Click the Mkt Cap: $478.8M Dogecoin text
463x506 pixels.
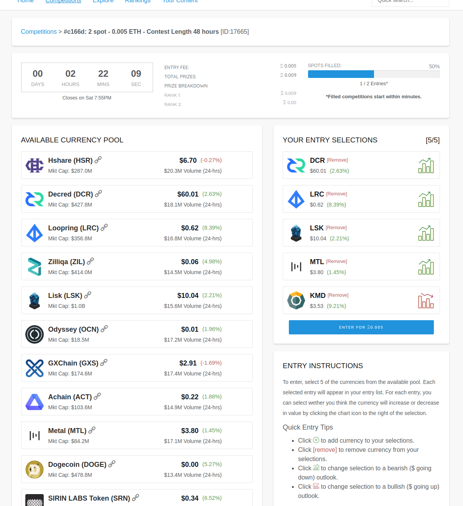70,475
